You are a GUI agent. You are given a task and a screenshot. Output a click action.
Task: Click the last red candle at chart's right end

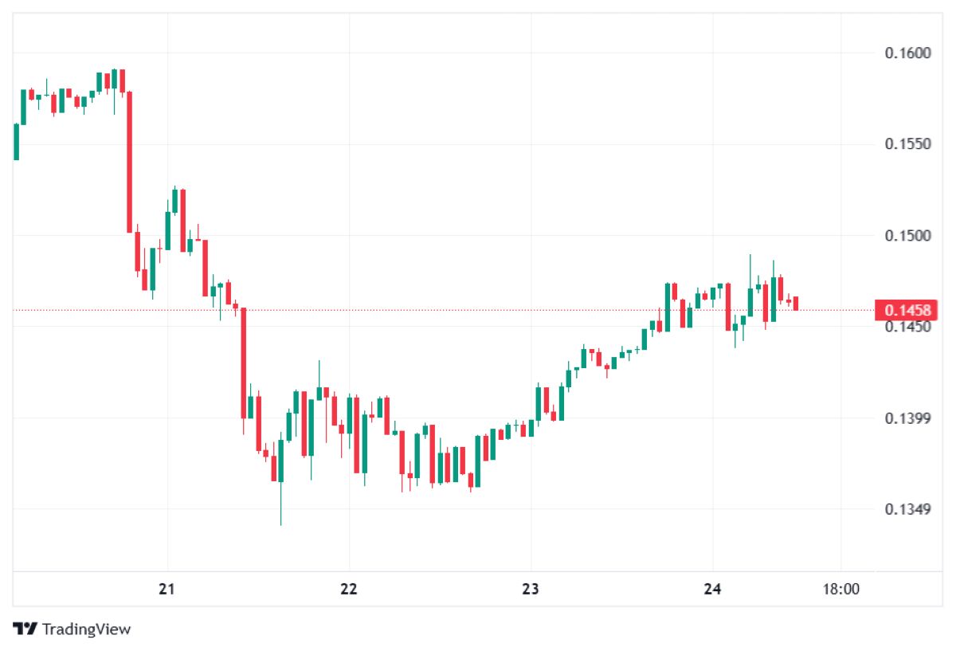[795, 304]
